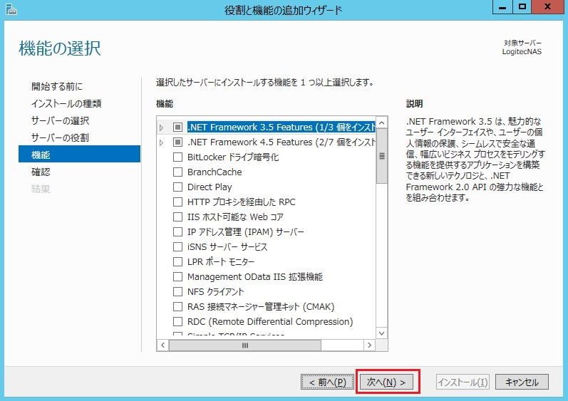The height and width of the screenshot is (401, 568).
Task: Enable BitLocker ドライブ暗号化 checkbox
Action: click(177, 157)
